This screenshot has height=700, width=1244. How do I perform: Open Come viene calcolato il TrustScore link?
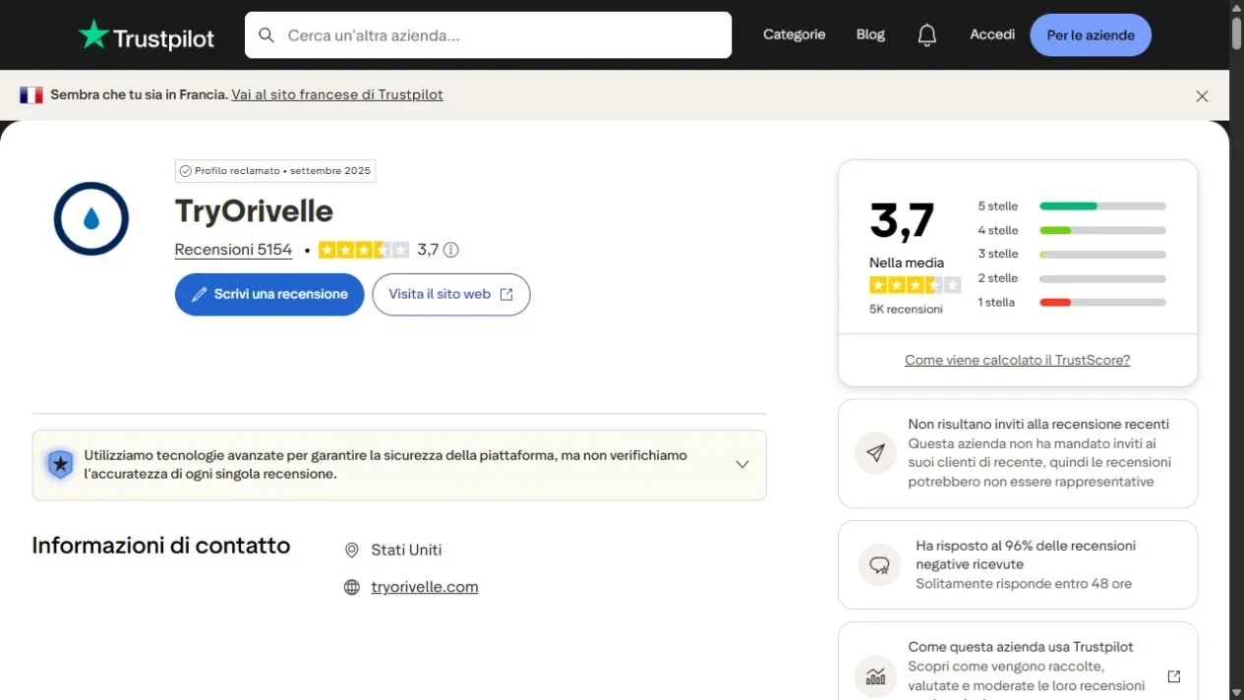pyautogui.click(x=1017, y=361)
